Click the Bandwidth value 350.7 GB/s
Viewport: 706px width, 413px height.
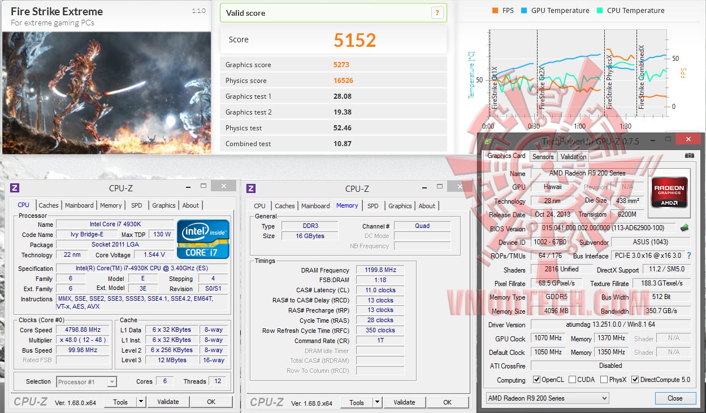tap(661, 311)
